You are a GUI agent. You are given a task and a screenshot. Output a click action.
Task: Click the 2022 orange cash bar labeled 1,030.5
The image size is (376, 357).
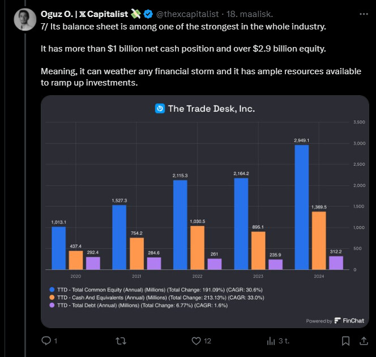click(x=197, y=248)
